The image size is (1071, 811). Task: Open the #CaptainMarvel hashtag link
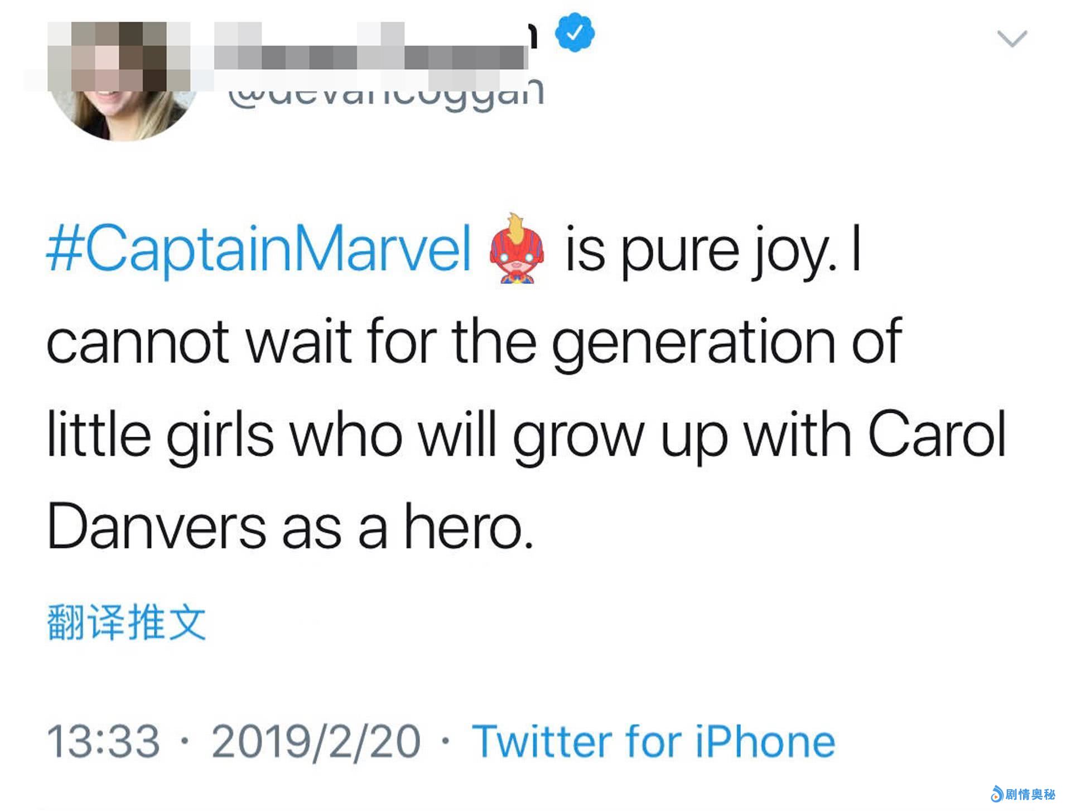[259, 248]
